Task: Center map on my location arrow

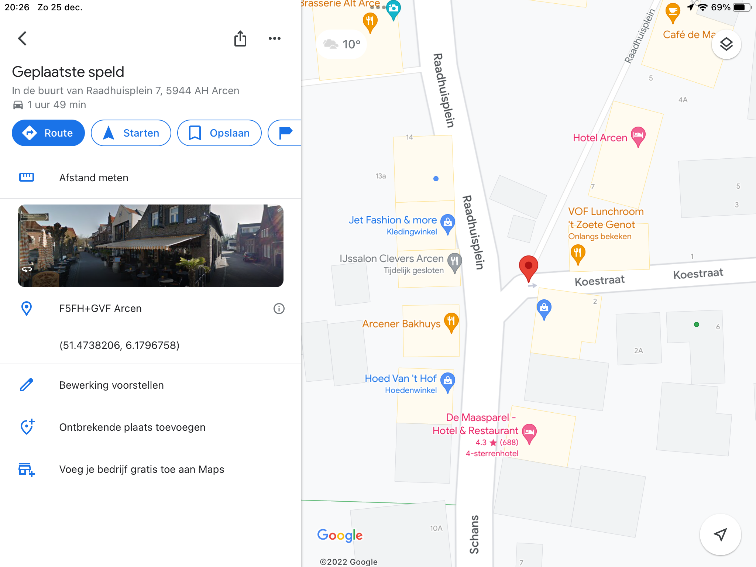Action: coord(720,534)
